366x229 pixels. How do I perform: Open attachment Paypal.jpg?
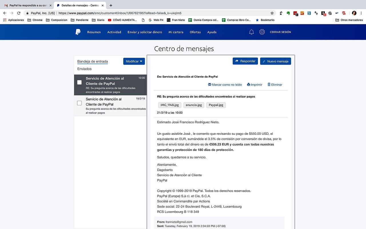tap(216, 105)
